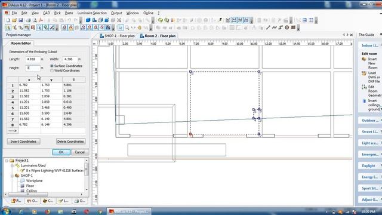382x215 pixels.
Task: Select the S-curve drawing tool
Action: [x=281, y=27]
